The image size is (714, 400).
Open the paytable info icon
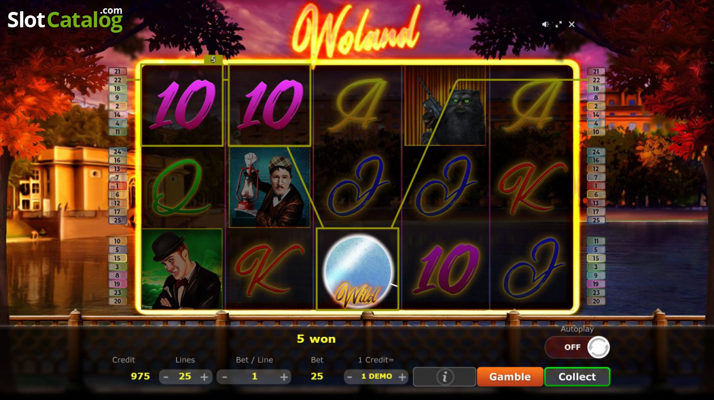444,377
